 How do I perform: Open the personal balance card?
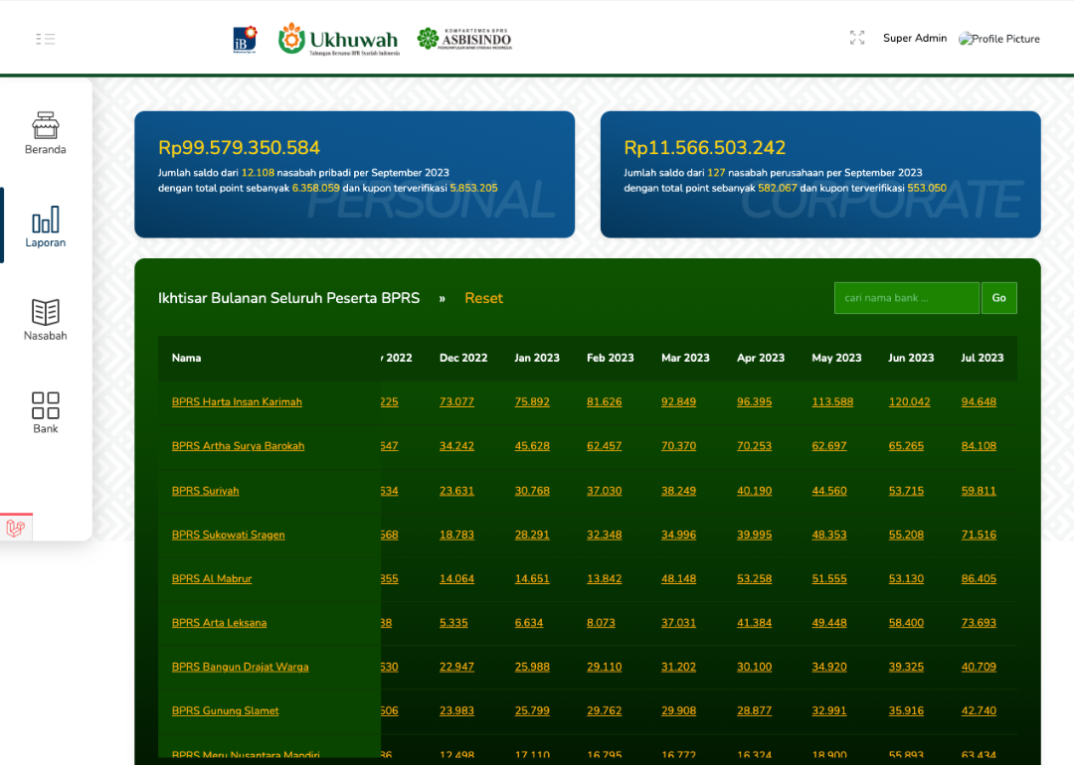tap(354, 175)
